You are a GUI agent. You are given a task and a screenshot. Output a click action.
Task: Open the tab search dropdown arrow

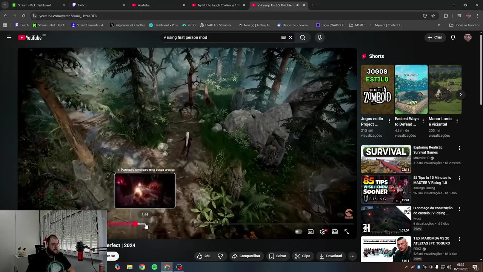tap(5, 5)
